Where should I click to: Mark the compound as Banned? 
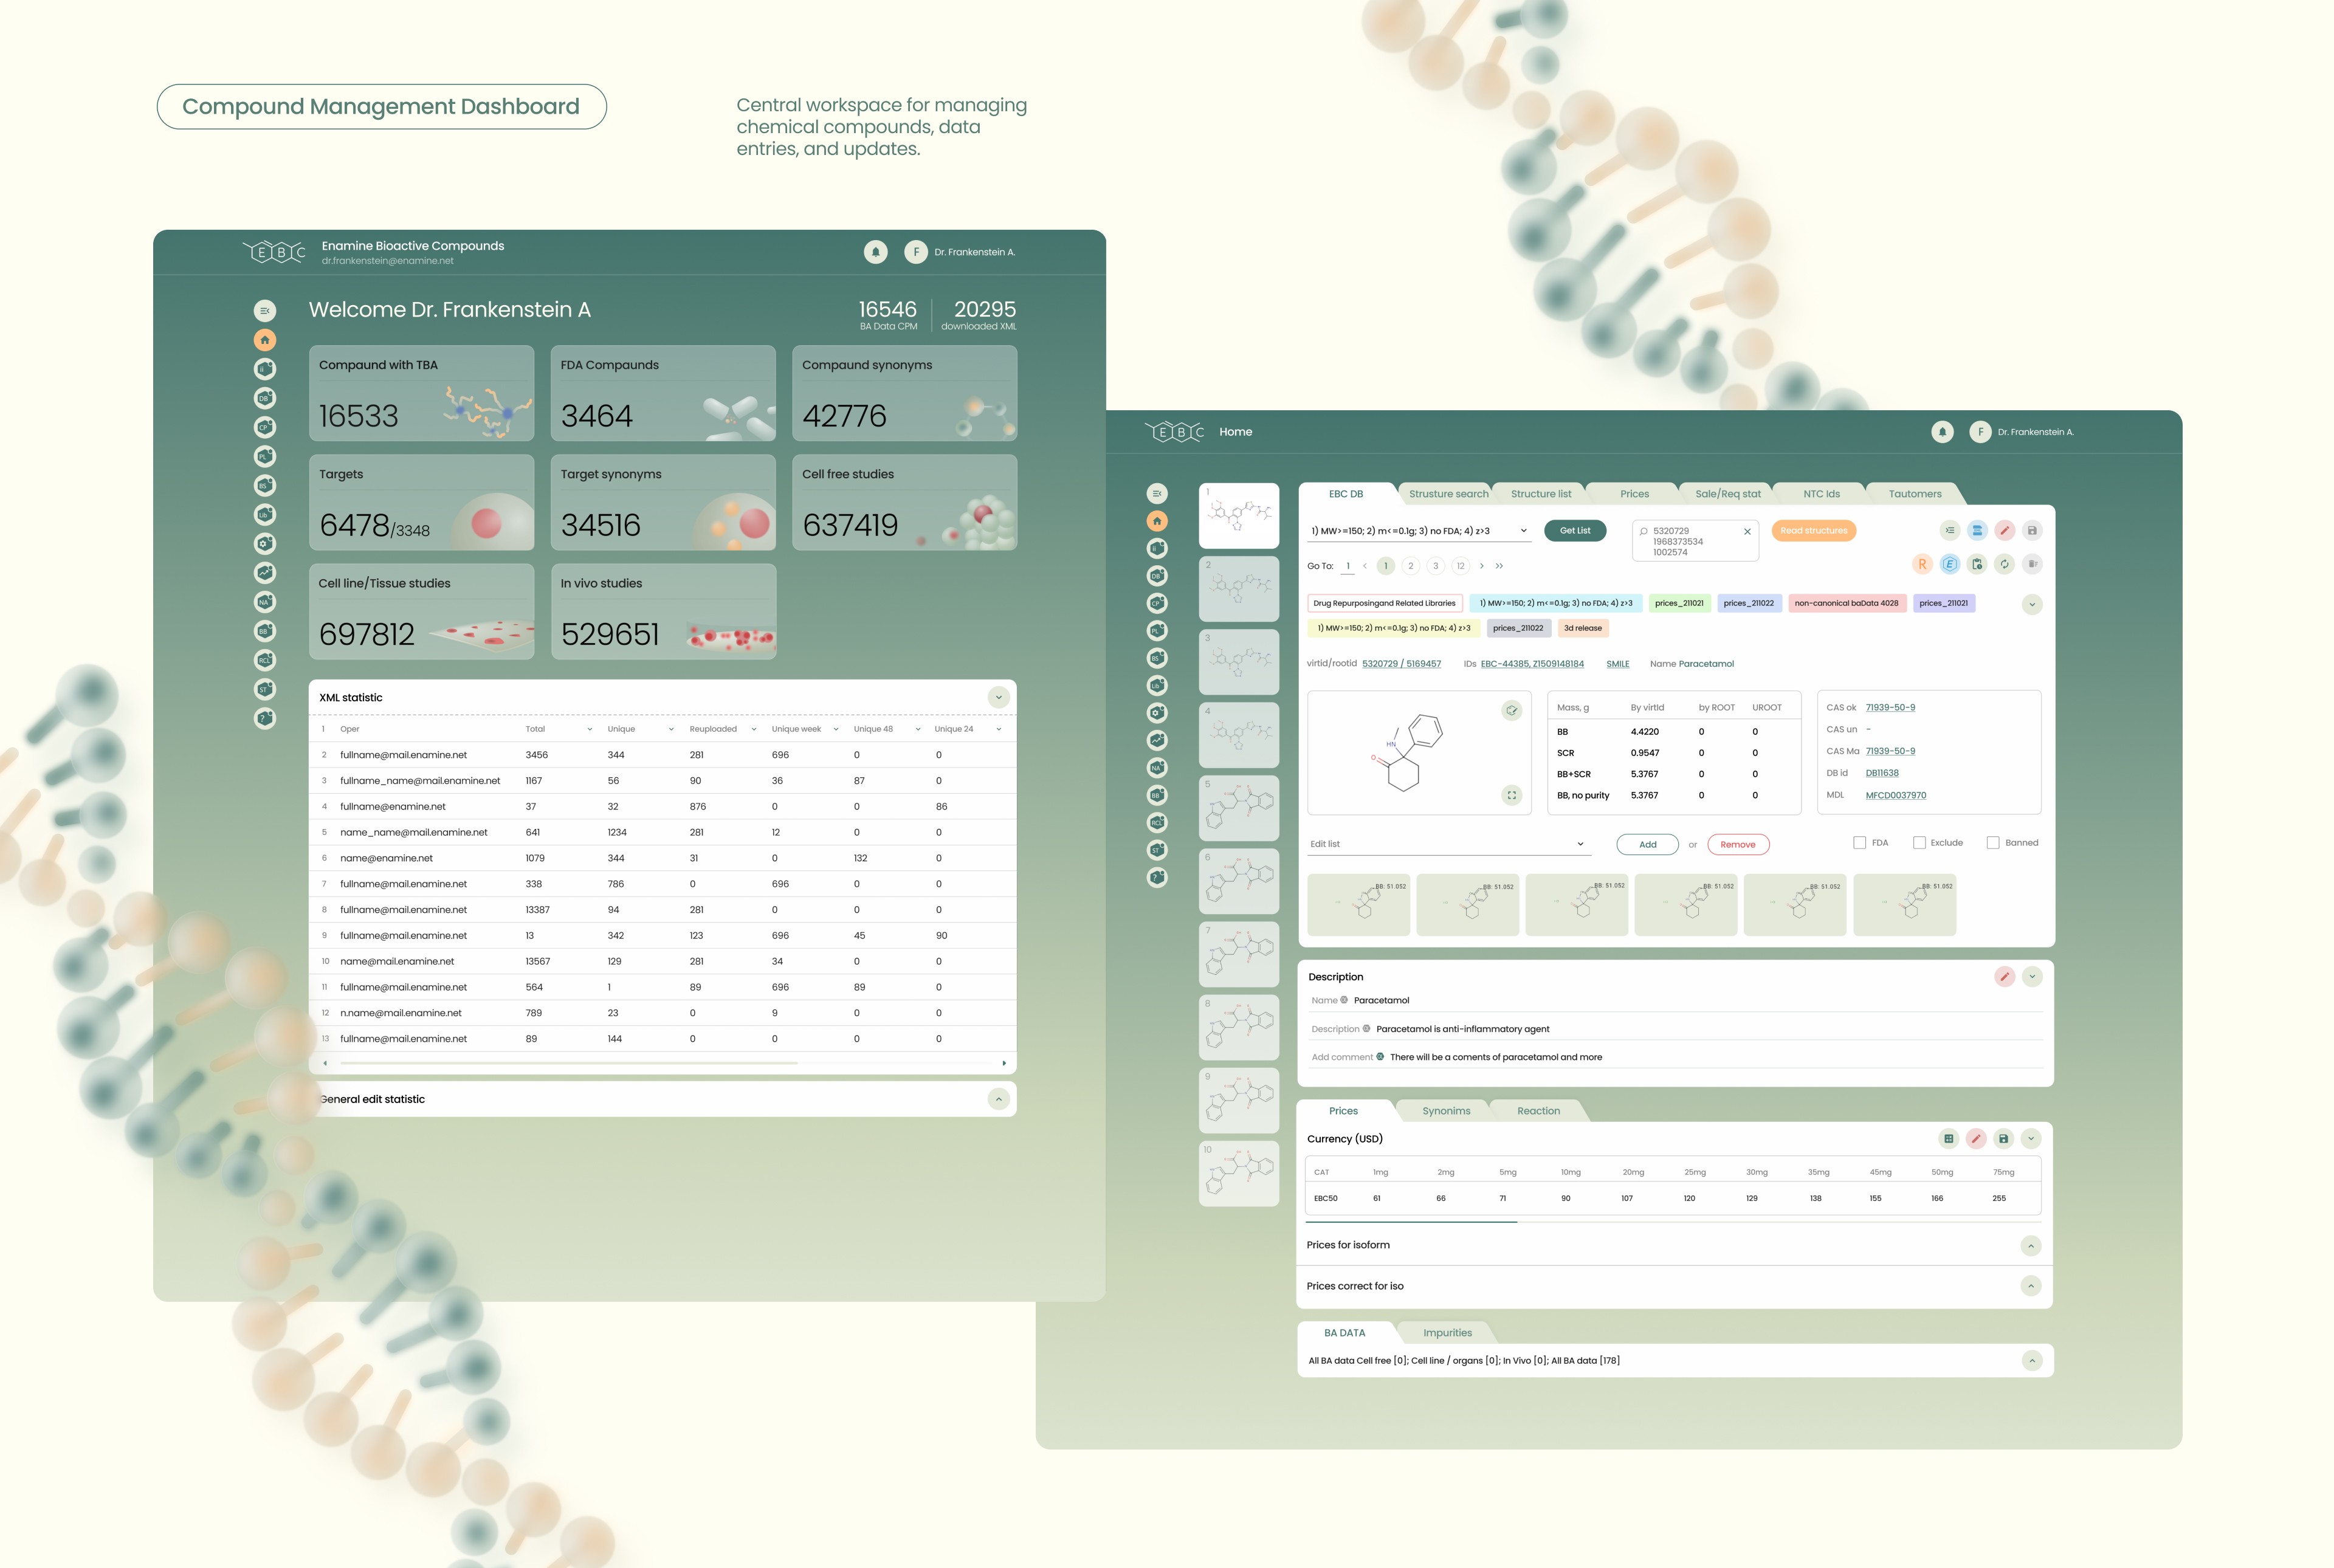tap(1992, 842)
